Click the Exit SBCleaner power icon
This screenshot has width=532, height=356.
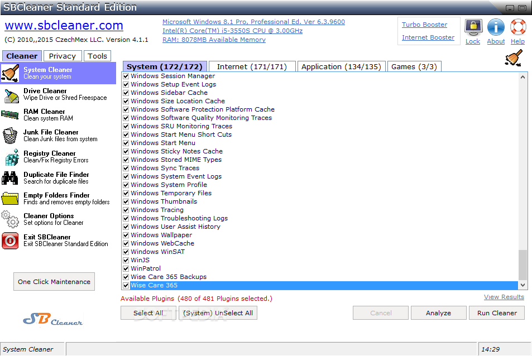click(10, 240)
